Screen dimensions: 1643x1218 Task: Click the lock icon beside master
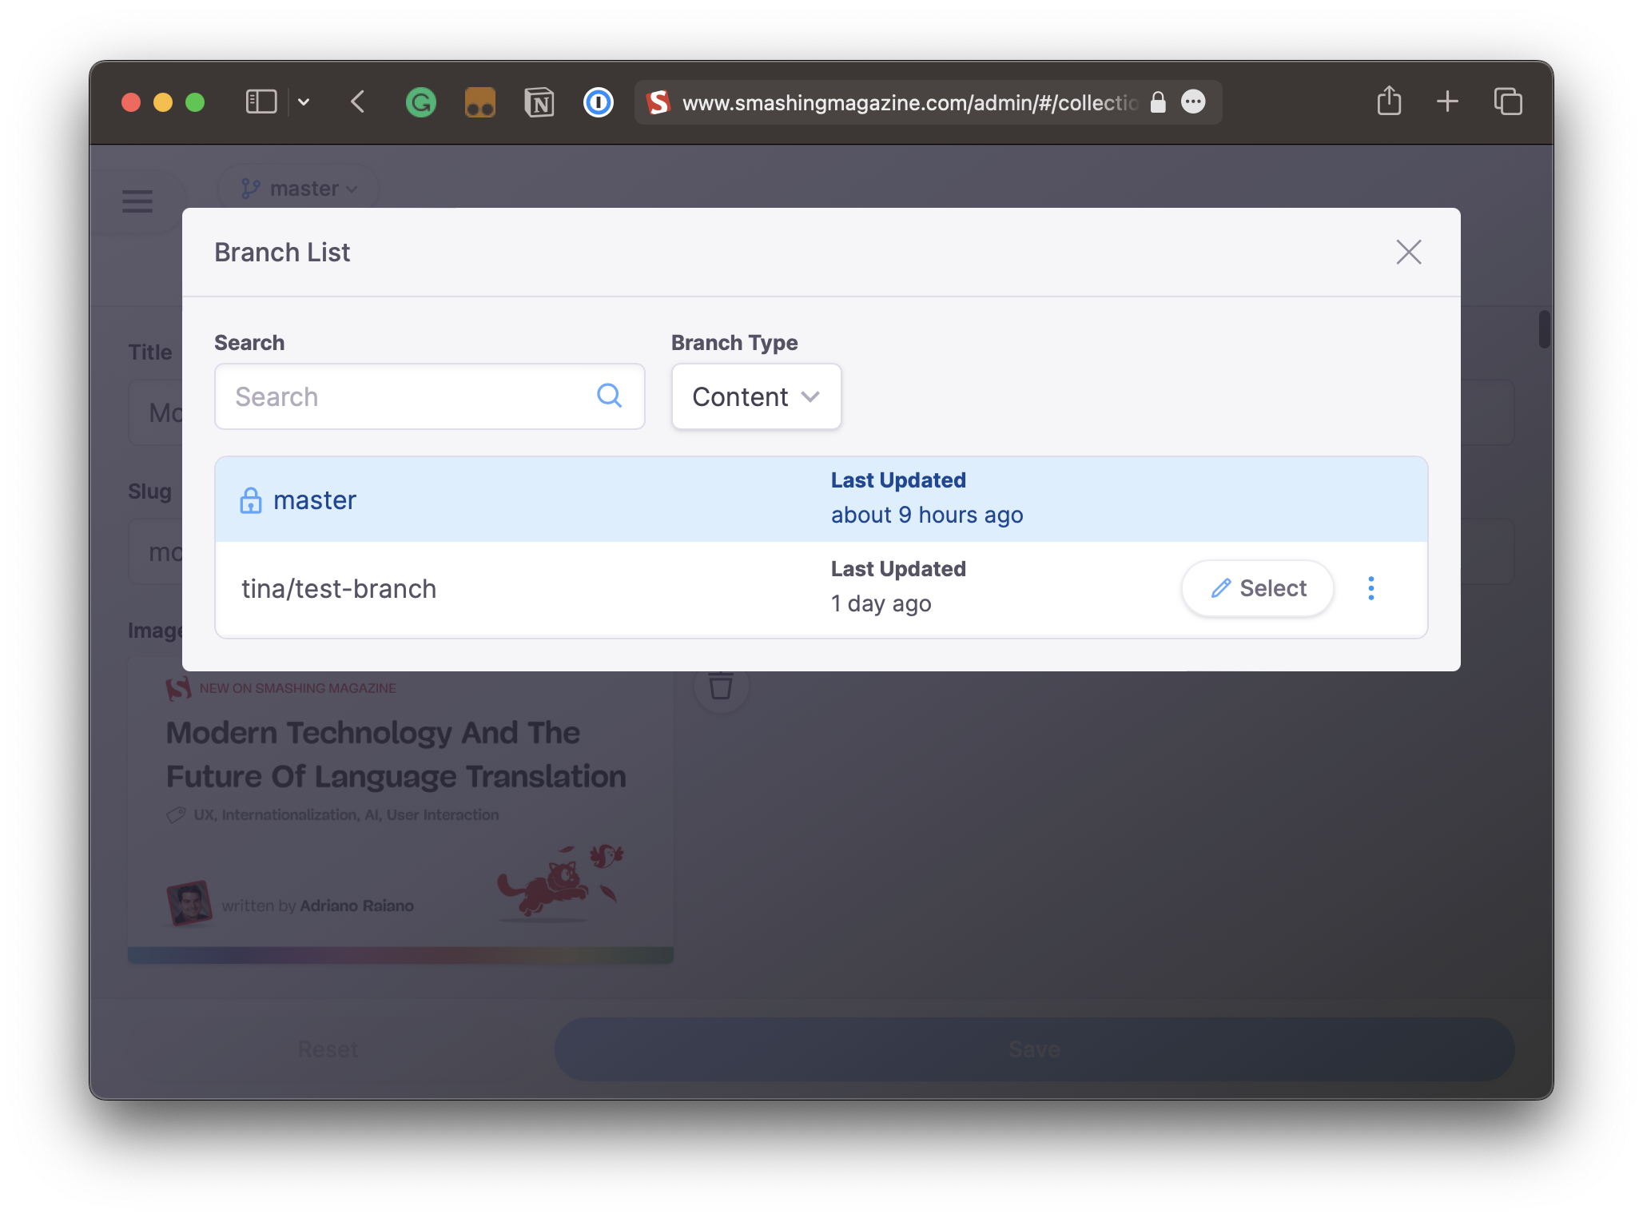coord(251,500)
